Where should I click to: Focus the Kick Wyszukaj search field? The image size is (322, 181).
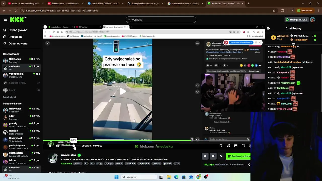(x=161, y=20)
